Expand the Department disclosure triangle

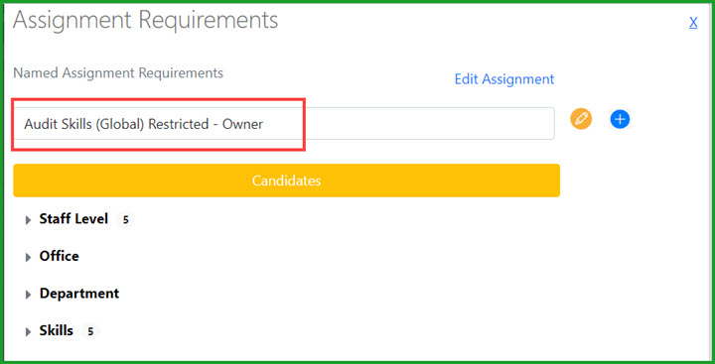[x=28, y=295]
